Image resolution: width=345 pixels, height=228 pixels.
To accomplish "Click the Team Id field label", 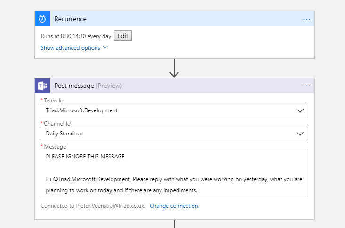I will click(54, 101).
